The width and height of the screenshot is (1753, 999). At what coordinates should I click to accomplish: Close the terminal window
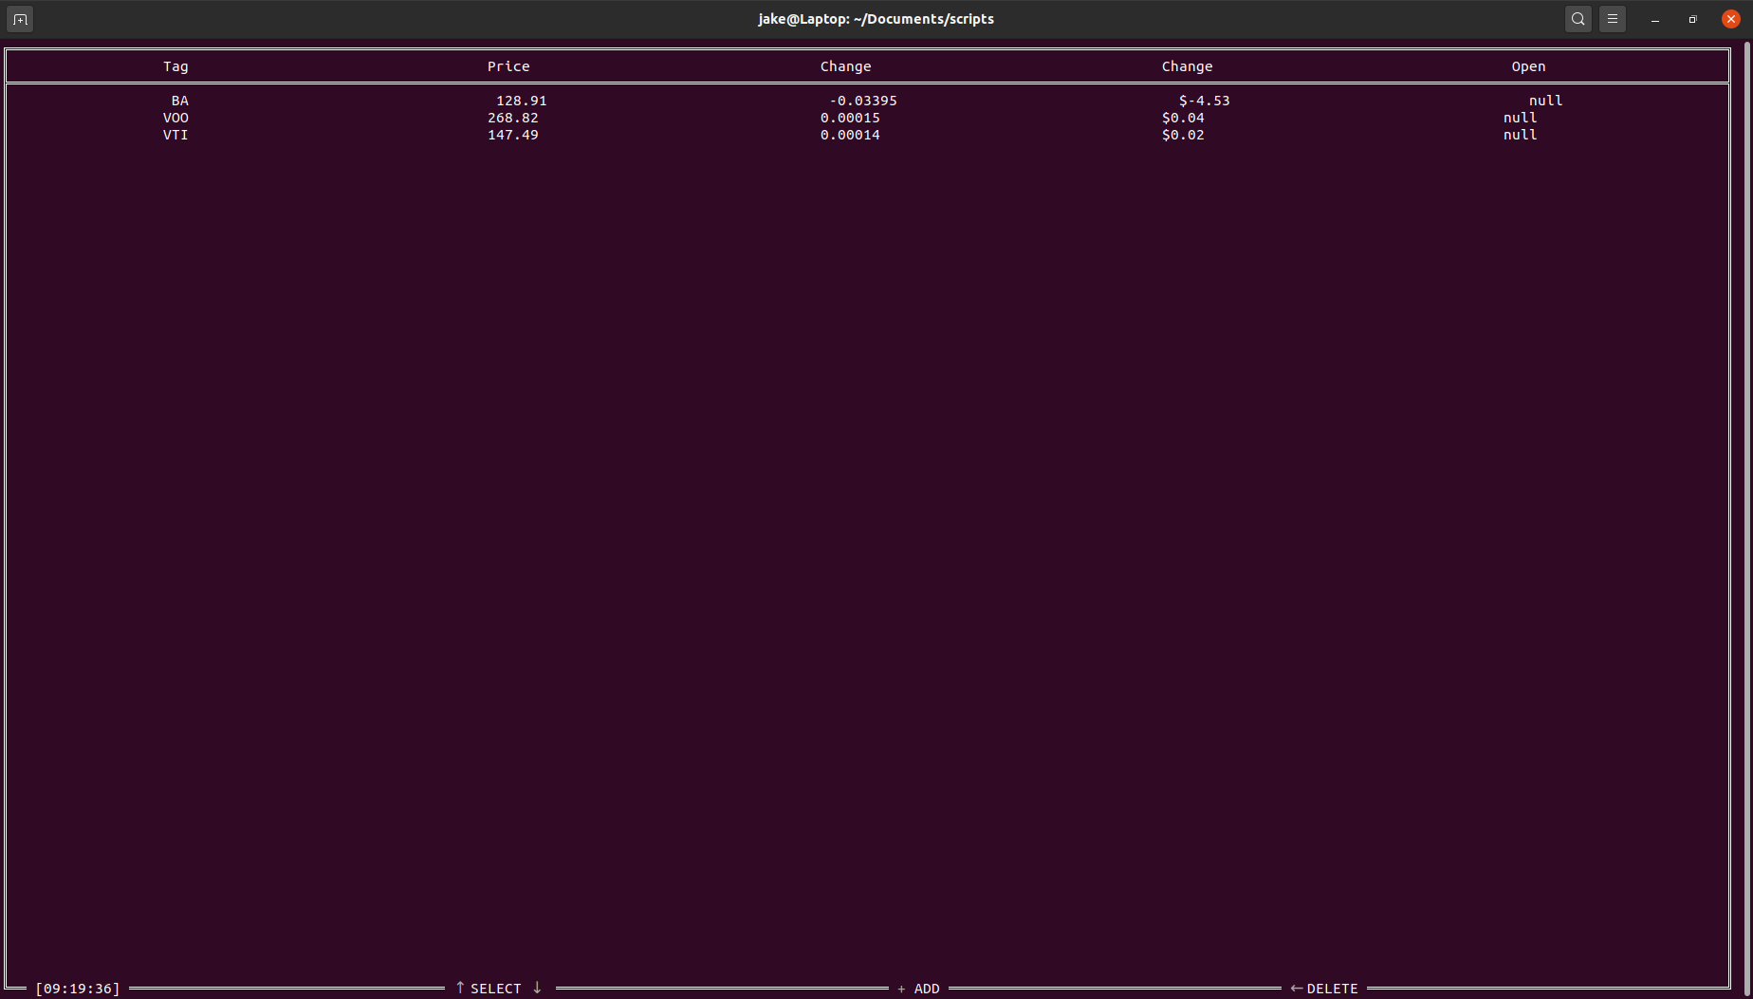pos(1730,19)
